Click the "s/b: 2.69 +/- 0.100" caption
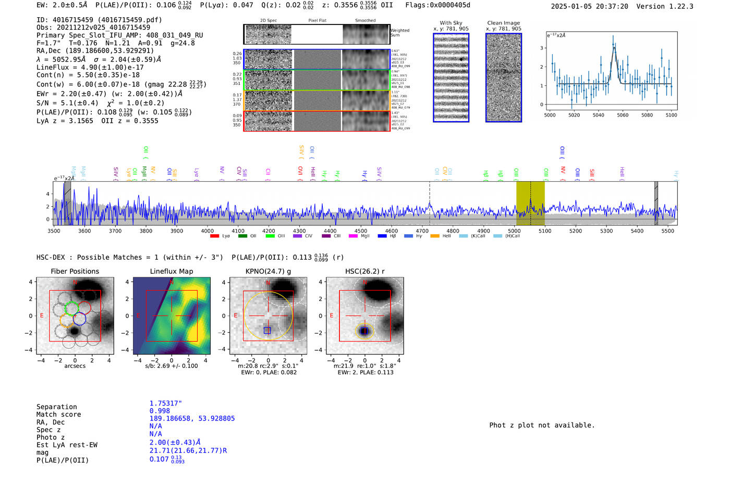This screenshot has height=496, width=730. click(x=172, y=366)
